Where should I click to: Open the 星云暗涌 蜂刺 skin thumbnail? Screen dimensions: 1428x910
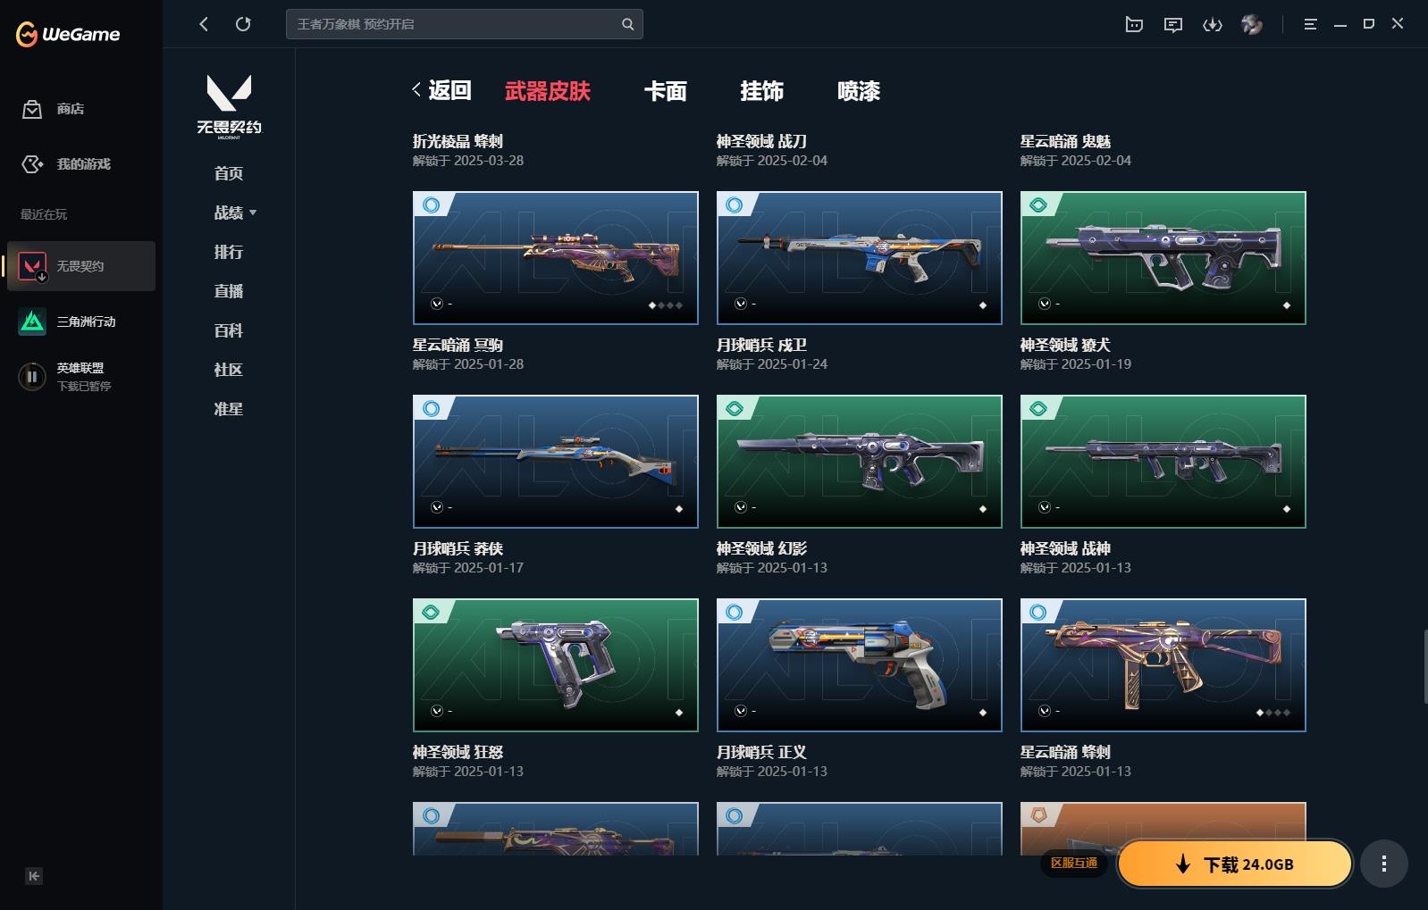pyautogui.click(x=1163, y=665)
